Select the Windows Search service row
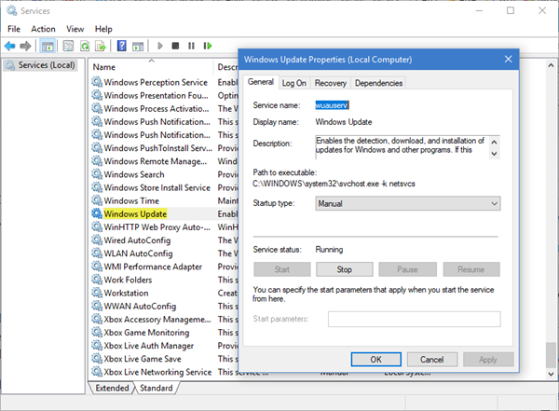The height and width of the screenshot is (411, 559). point(133,174)
